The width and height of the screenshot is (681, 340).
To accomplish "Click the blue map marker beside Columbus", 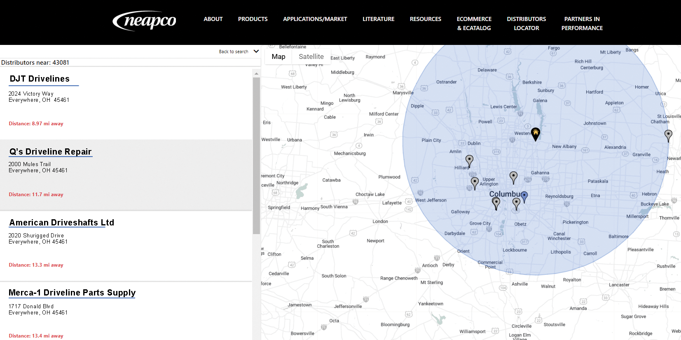I will point(524,196).
